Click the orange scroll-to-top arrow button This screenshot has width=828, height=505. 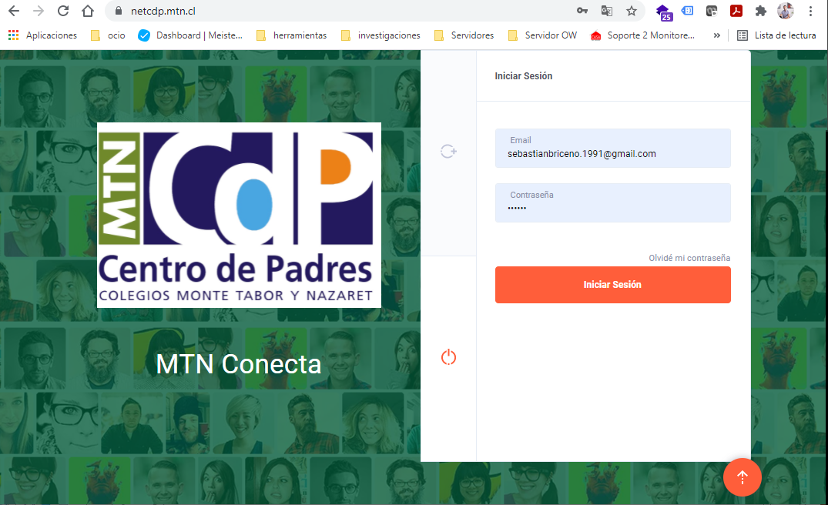pos(742,477)
